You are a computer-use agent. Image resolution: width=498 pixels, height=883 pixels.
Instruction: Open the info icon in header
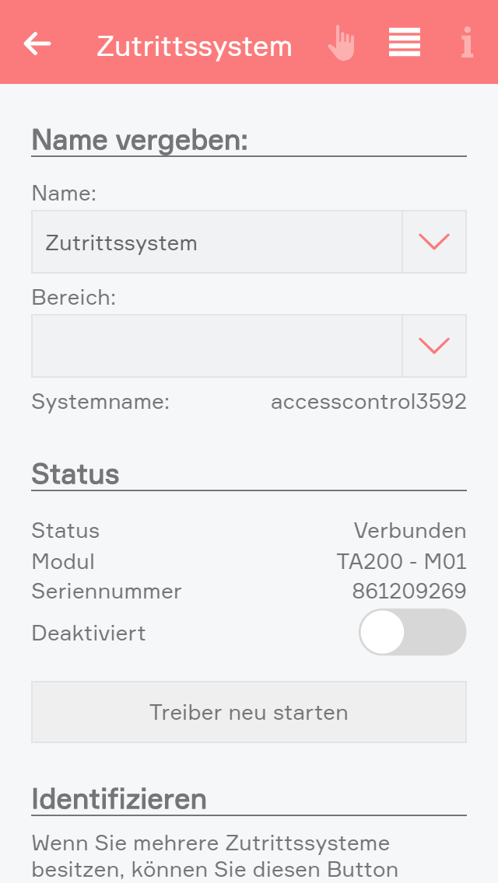pyautogui.click(x=467, y=44)
